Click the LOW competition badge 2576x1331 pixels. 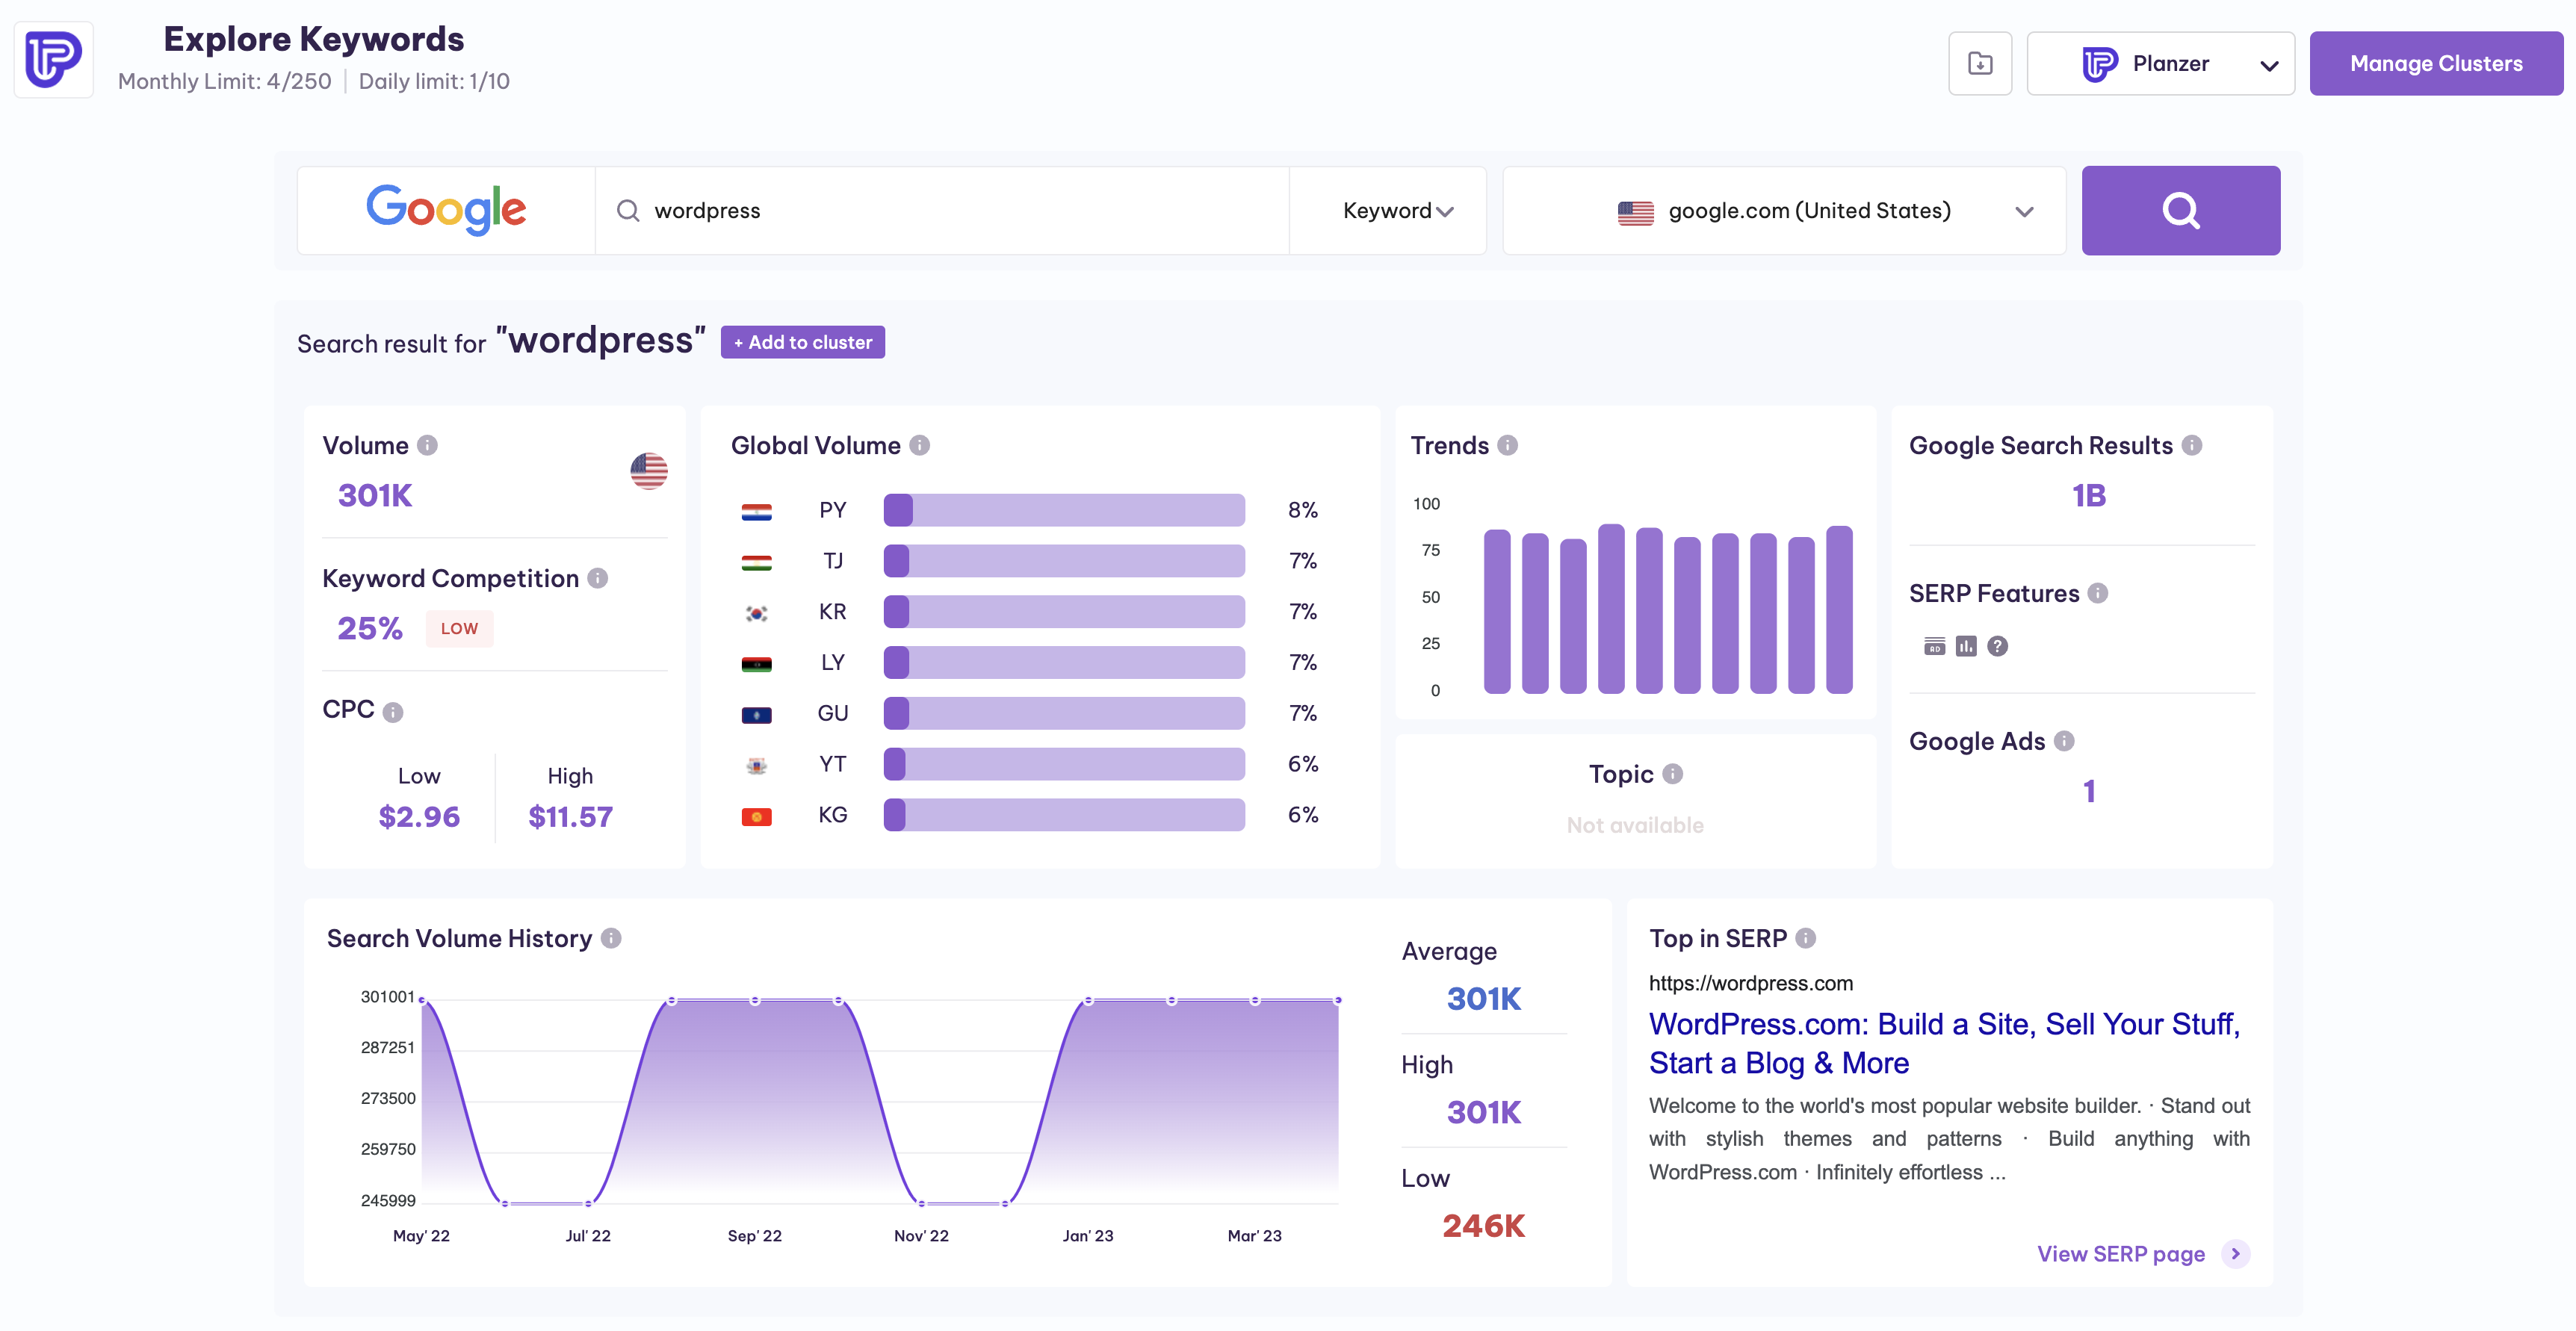(x=459, y=629)
